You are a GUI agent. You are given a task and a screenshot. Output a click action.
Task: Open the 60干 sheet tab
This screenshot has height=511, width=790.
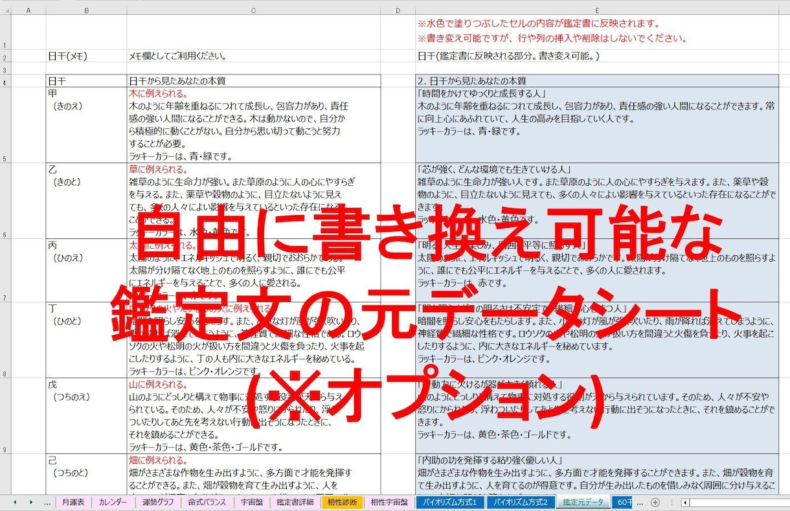623,502
